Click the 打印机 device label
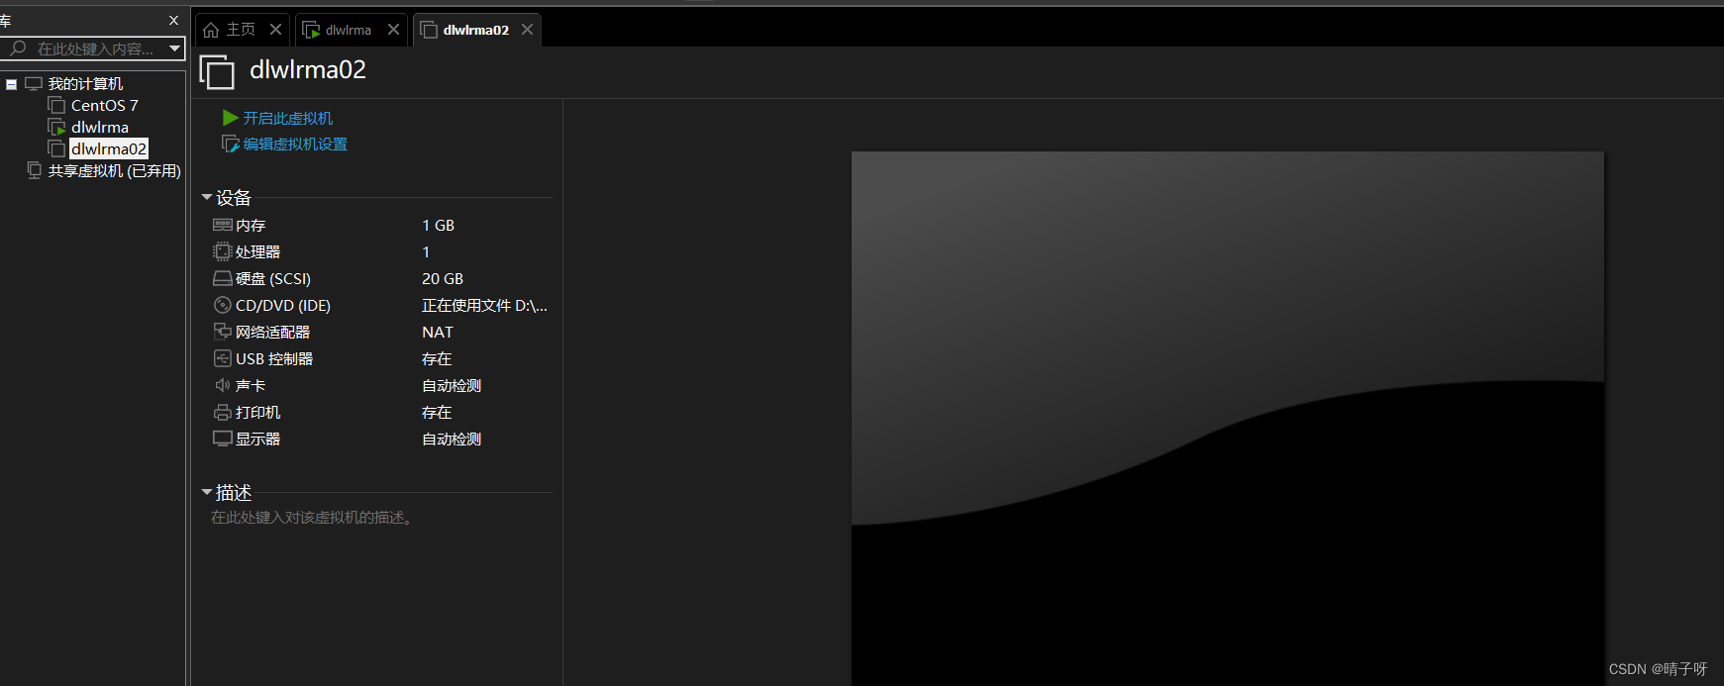The width and height of the screenshot is (1724, 686). click(257, 412)
